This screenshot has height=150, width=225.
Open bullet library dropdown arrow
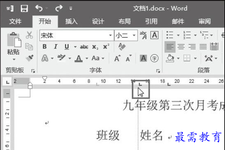pyautogui.click(x=178, y=35)
